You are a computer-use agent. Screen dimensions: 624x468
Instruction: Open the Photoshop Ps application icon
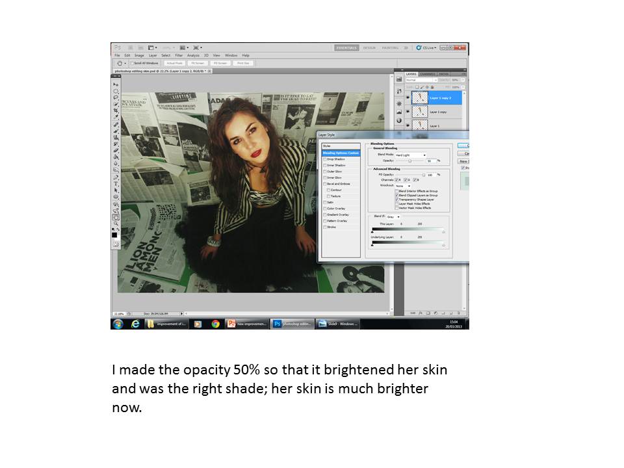118,47
